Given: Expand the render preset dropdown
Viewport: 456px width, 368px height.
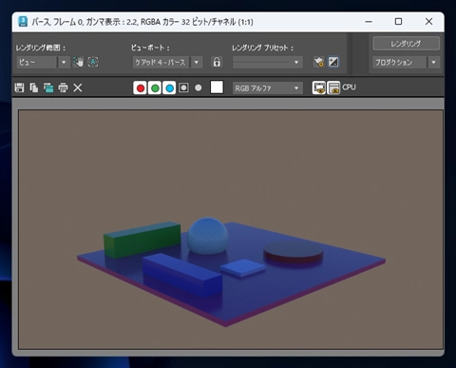Looking at the screenshot, I should click(x=268, y=62).
